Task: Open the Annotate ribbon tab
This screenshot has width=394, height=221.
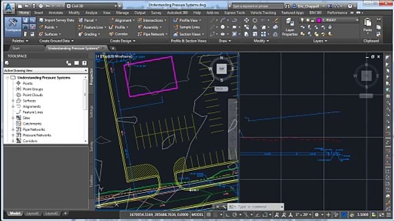Action: 56,12
